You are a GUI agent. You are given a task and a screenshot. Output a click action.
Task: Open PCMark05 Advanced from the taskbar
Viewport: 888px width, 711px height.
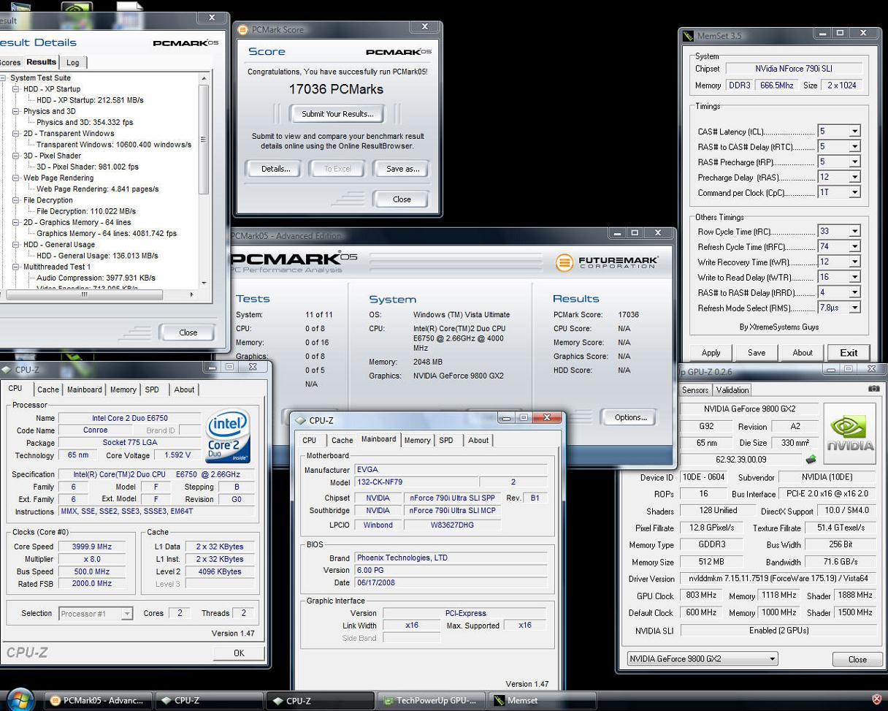(99, 701)
